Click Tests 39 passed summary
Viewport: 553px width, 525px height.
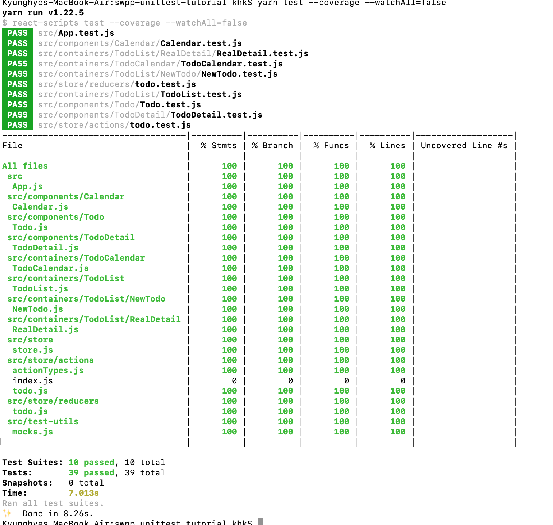coord(84,473)
